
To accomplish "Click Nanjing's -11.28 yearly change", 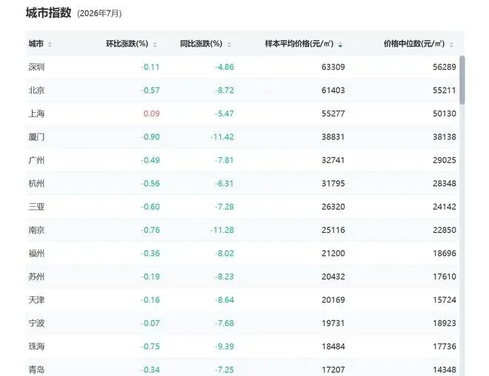I will coord(222,230).
